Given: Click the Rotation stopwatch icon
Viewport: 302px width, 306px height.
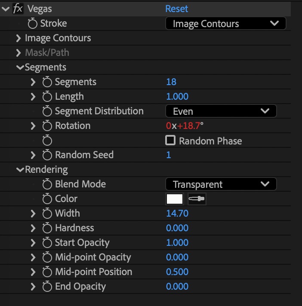Looking at the screenshot, I should [x=47, y=126].
